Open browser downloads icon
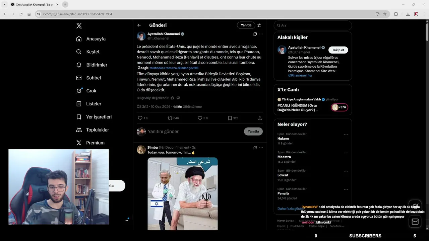Viewport: 429px width, 241px height. (x=408, y=14)
